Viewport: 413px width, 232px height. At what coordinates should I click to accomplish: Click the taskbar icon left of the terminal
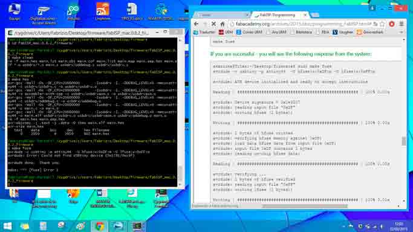coord(119,226)
